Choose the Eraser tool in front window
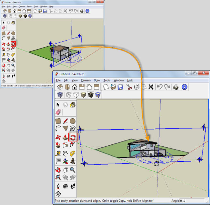The image size is (210, 205). tap(58, 112)
